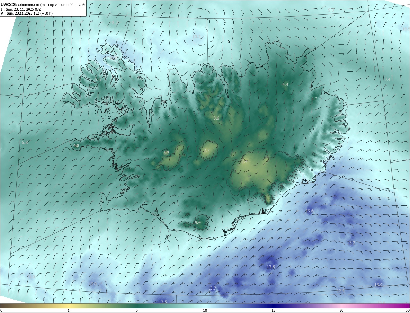The height and width of the screenshot is (313, 410).
Task: Click the 2.4 value on the large glacier
Action: pos(244,162)
